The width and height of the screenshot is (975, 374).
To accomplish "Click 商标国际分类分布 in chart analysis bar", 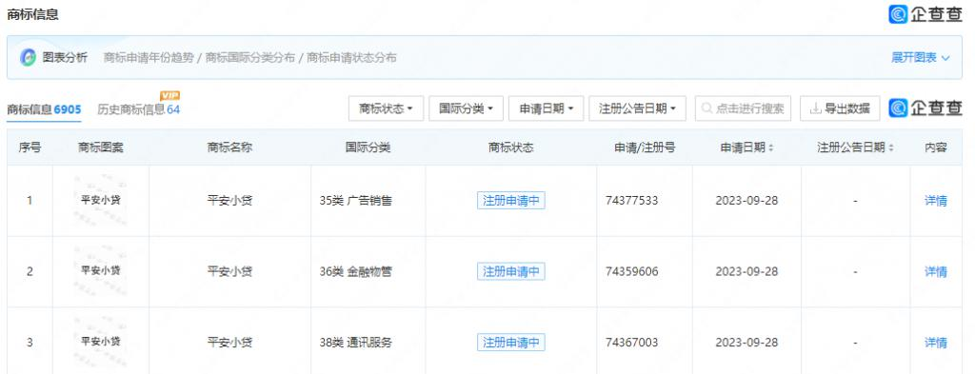I will 250,58.
